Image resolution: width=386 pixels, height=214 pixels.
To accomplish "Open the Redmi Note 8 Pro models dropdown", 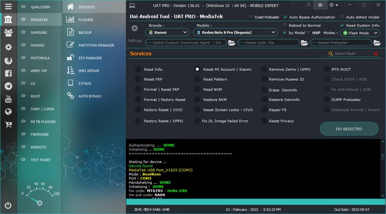I will click(x=235, y=32).
